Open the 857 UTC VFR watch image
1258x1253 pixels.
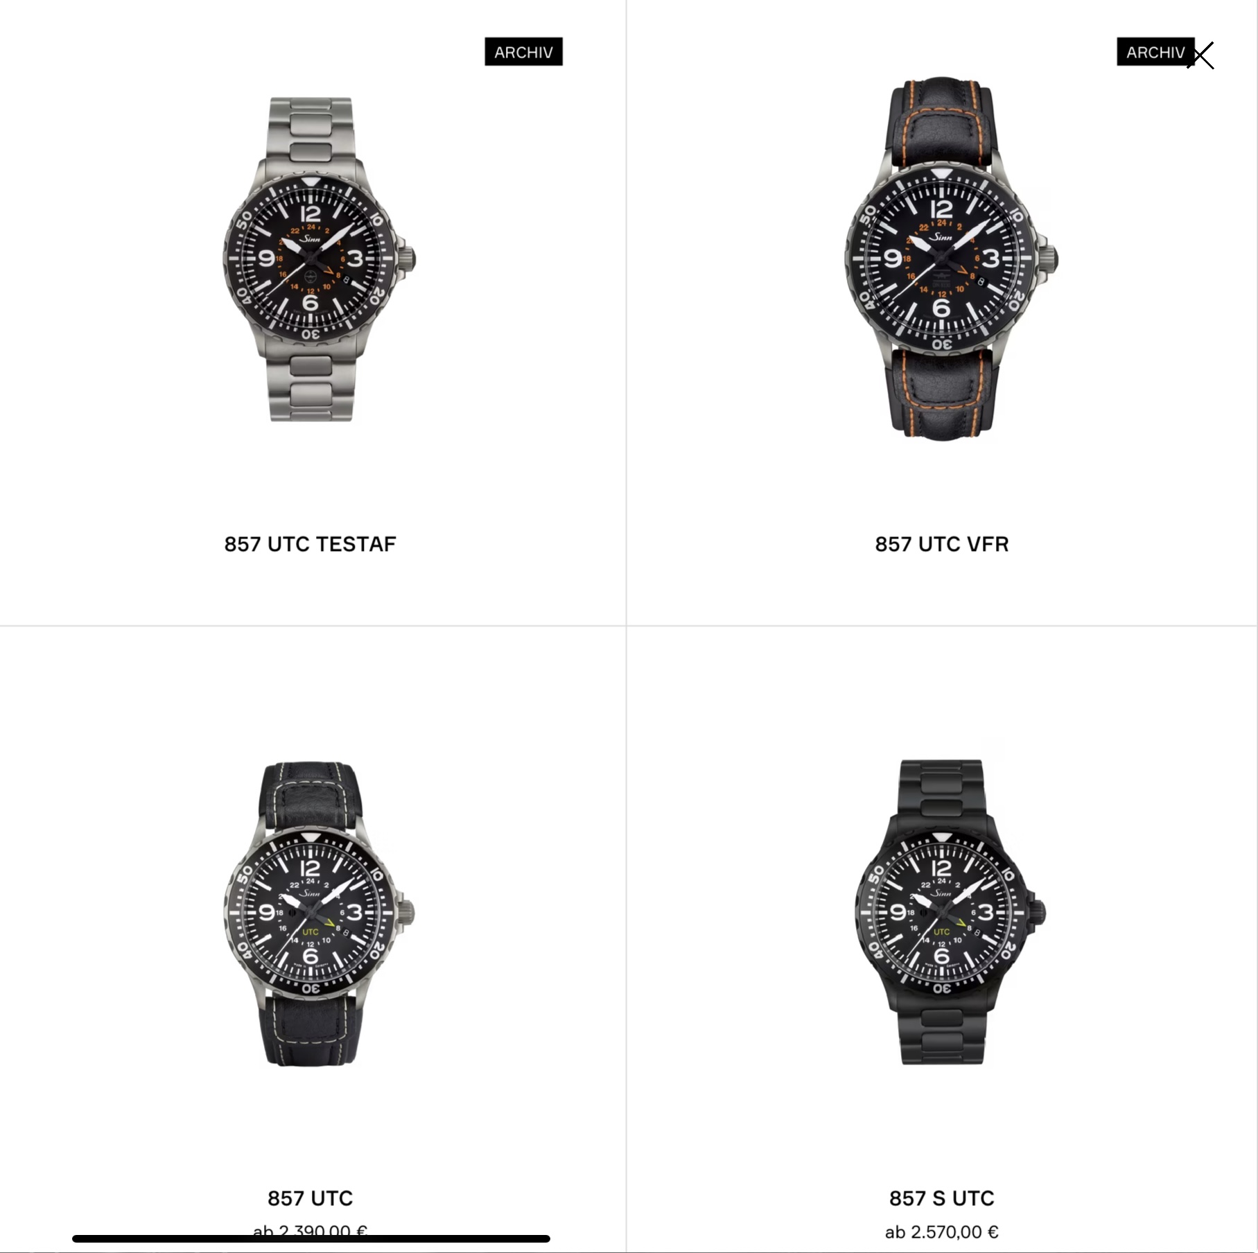(950, 258)
